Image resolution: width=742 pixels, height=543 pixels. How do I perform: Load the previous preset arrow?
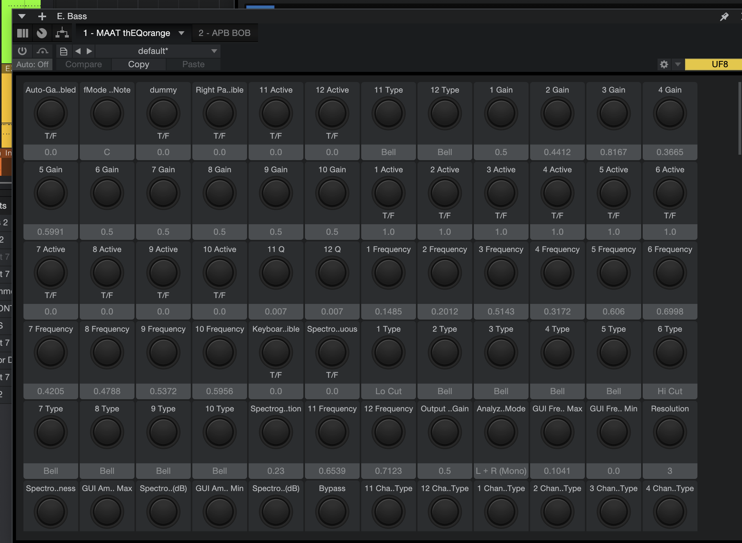(78, 51)
